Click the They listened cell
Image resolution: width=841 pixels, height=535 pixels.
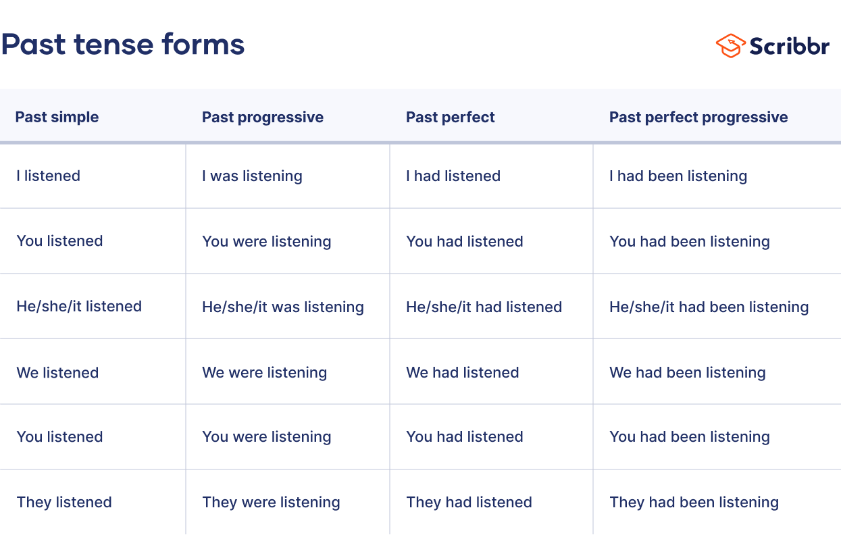coord(64,502)
